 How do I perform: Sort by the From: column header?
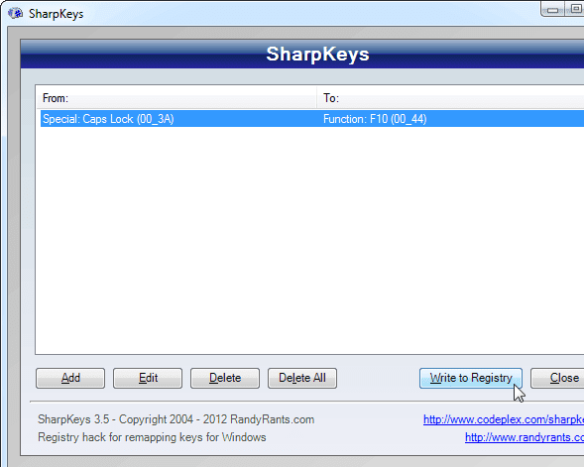[x=176, y=98]
